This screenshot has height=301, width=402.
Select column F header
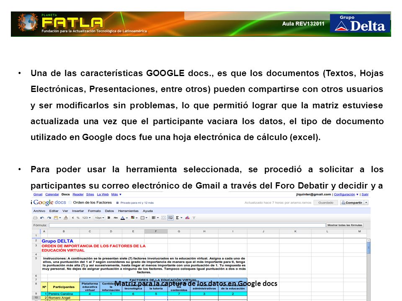coord(156,231)
